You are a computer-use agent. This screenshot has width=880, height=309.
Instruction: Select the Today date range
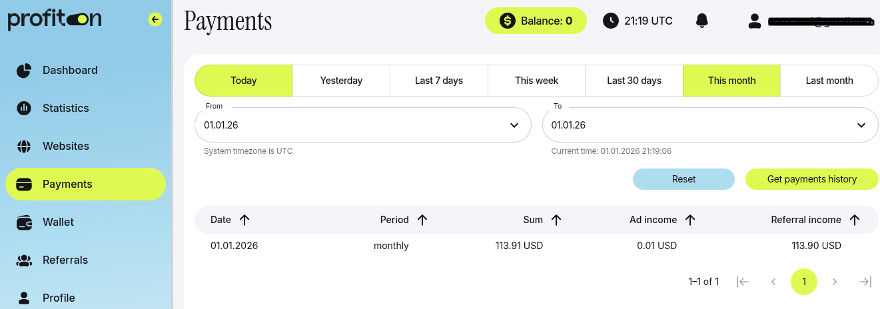coord(243,81)
